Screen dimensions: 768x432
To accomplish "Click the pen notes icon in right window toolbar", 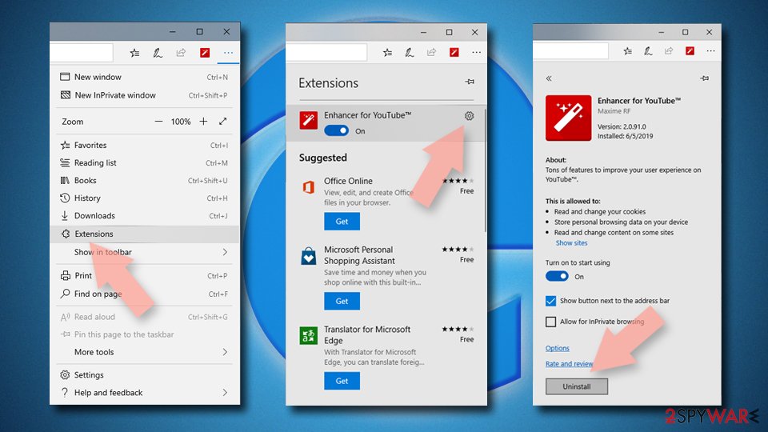I will (648, 51).
